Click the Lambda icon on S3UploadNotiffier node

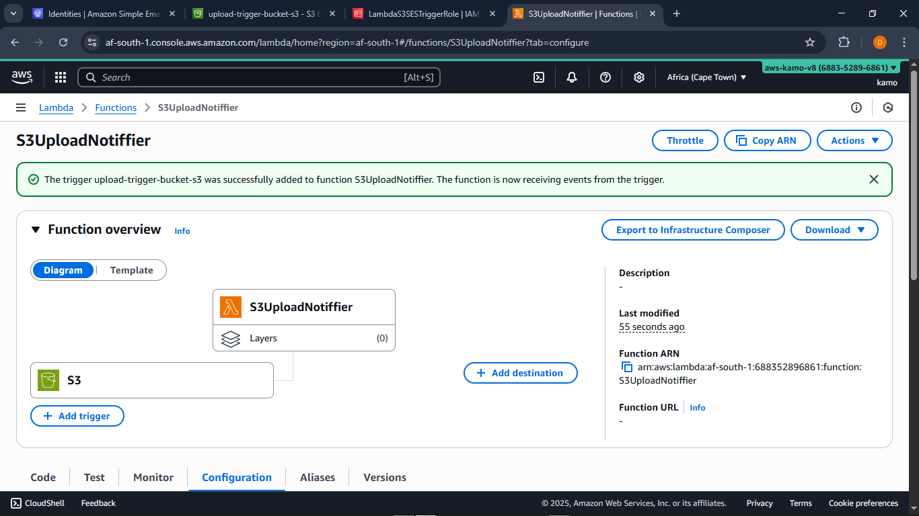[230, 306]
